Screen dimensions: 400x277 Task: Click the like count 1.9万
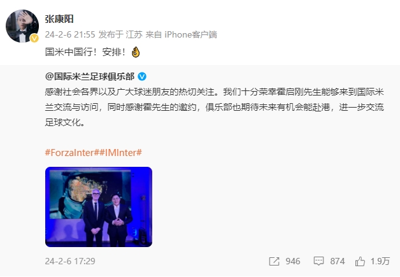tap(380, 261)
